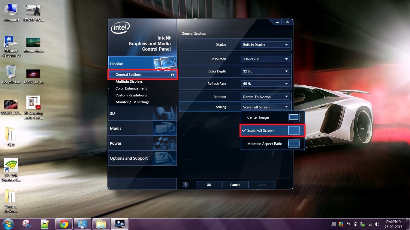Screen dimensions: 410x230
Task: Open the Display dropdown showing Built-in Display
Action: (265, 45)
